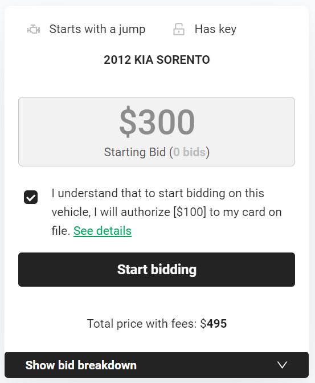This screenshot has height=383, width=315.
Task: Click the unlocked padlock icon beside Has key
Action: (179, 29)
